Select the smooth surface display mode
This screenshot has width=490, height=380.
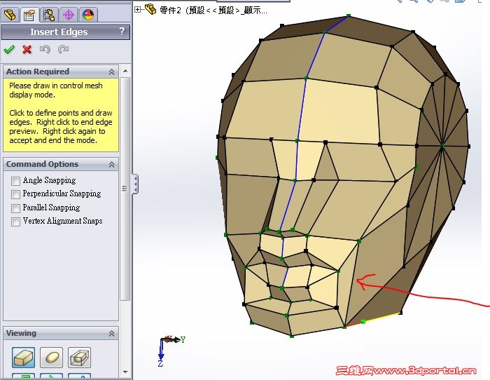52,357
